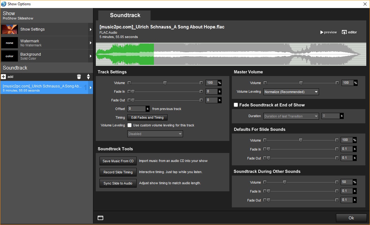
Task: Decrease Slide Sounds Volume with left arrow
Action: click(x=265, y=140)
